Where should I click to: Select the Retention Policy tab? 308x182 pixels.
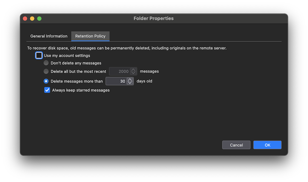pos(90,36)
